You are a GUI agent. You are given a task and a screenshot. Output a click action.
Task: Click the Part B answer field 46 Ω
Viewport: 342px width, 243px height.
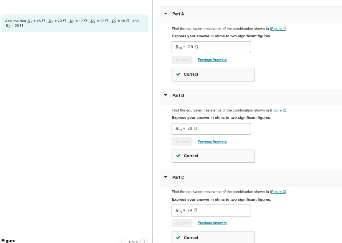coord(211,129)
